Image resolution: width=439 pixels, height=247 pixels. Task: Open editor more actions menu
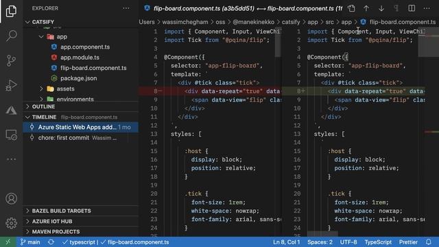pos(427,8)
